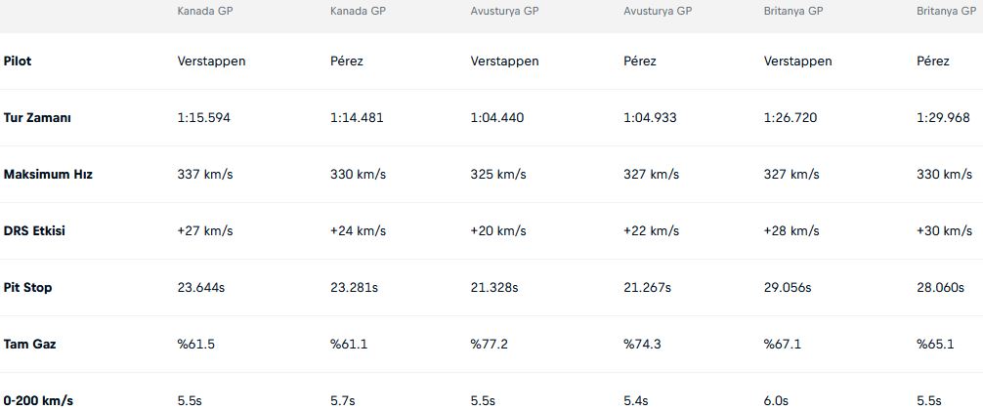Click lap time 1:15.594
Image resolution: width=983 pixels, height=409 pixels.
[x=204, y=118]
